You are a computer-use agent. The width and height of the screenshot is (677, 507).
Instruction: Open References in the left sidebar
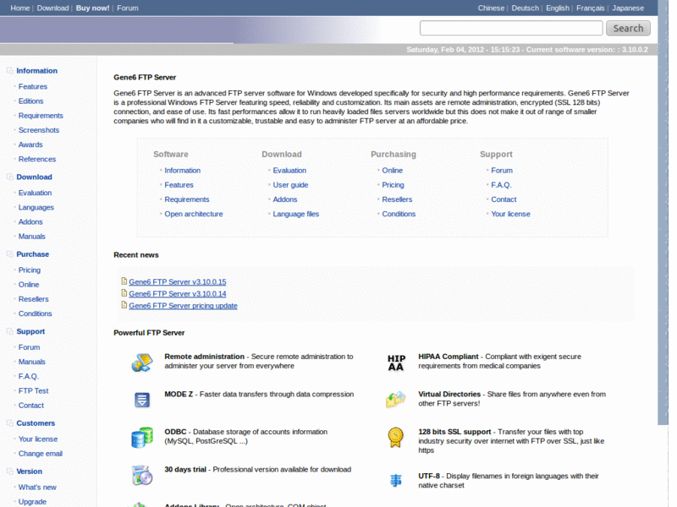pos(37,159)
